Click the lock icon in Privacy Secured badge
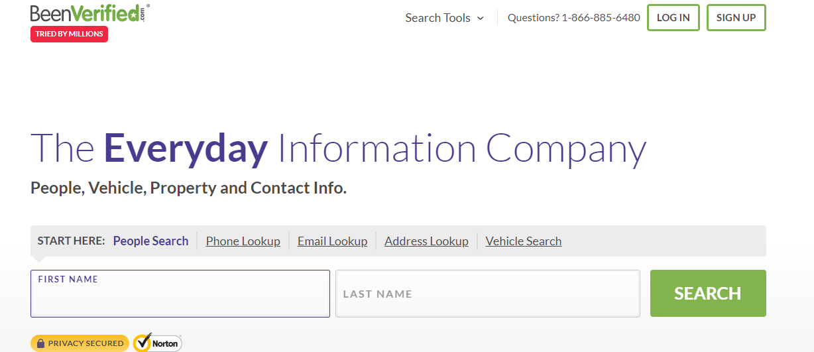The image size is (814, 352). pyautogui.click(x=41, y=343)
